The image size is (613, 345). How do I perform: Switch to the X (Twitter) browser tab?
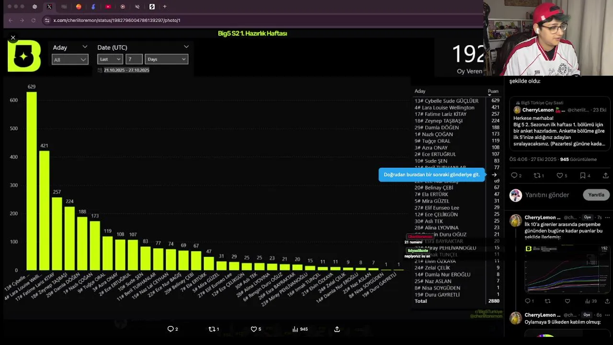(49, 7)
